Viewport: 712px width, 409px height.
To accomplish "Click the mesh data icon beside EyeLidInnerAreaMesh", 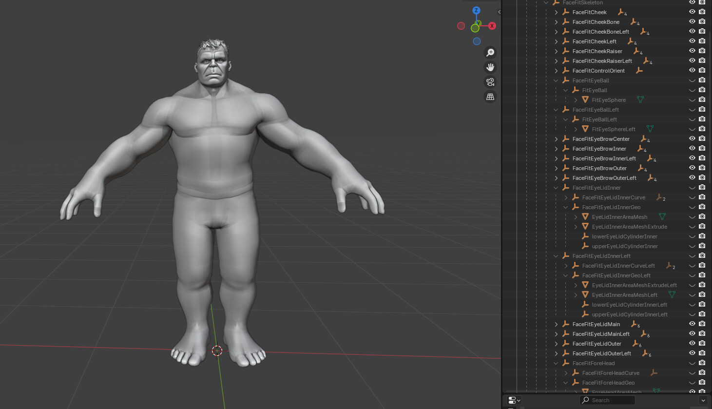I will click(662, 217).
